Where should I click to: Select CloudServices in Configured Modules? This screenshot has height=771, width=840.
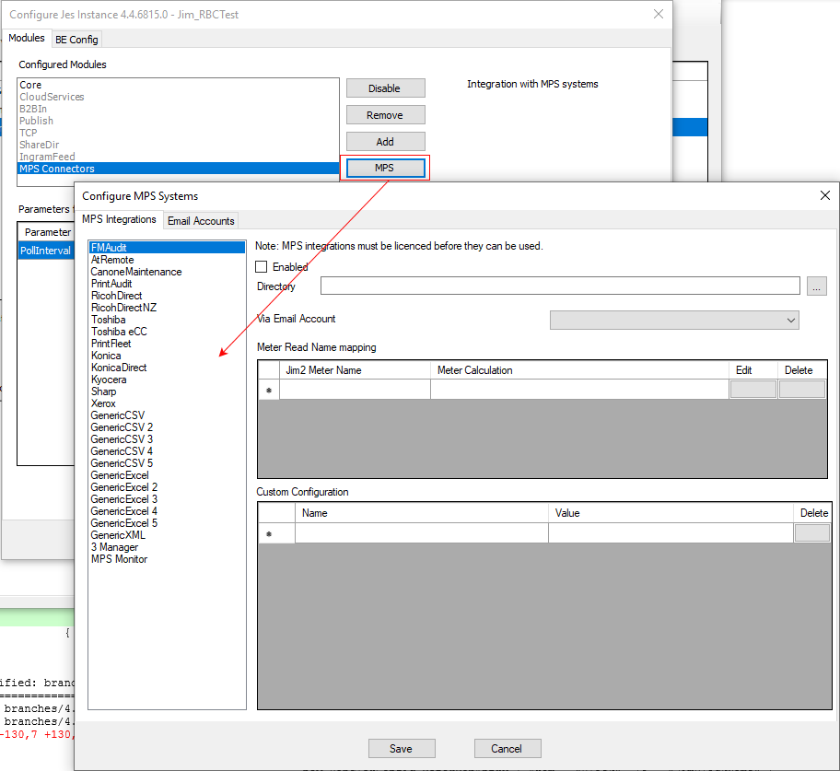[52, 97]
